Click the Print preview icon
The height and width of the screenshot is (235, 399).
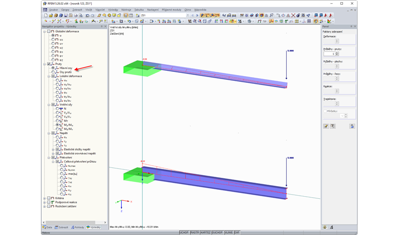point(81,15)
